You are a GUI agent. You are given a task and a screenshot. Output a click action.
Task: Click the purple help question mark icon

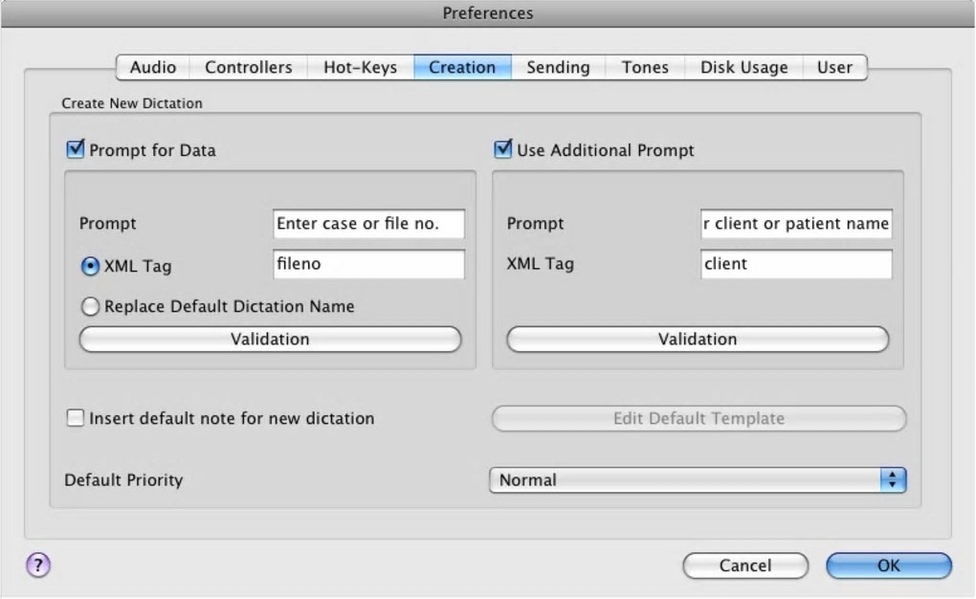tap(37, 565)
